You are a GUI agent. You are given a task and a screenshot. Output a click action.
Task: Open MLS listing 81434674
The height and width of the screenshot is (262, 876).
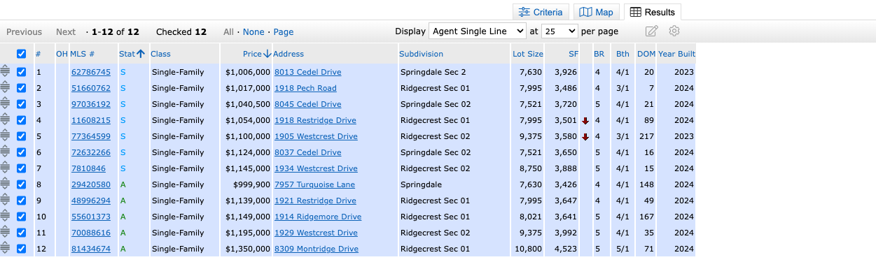tap(91, 249)
